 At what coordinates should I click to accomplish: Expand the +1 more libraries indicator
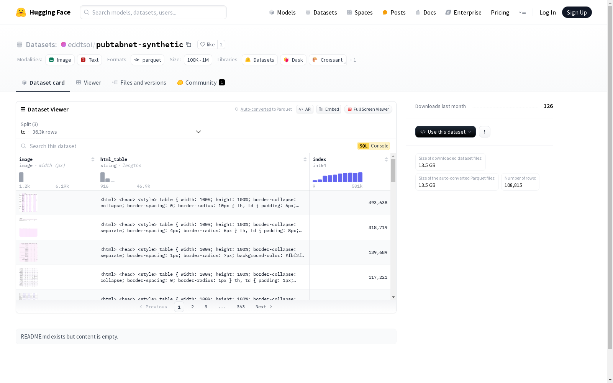[353, 60]
